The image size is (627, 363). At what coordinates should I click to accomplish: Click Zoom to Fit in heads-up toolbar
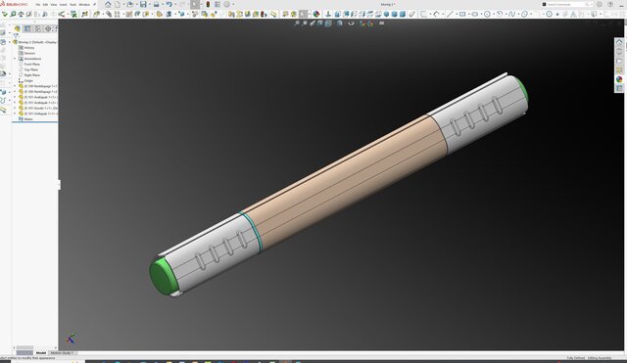(x=298, y=23)
